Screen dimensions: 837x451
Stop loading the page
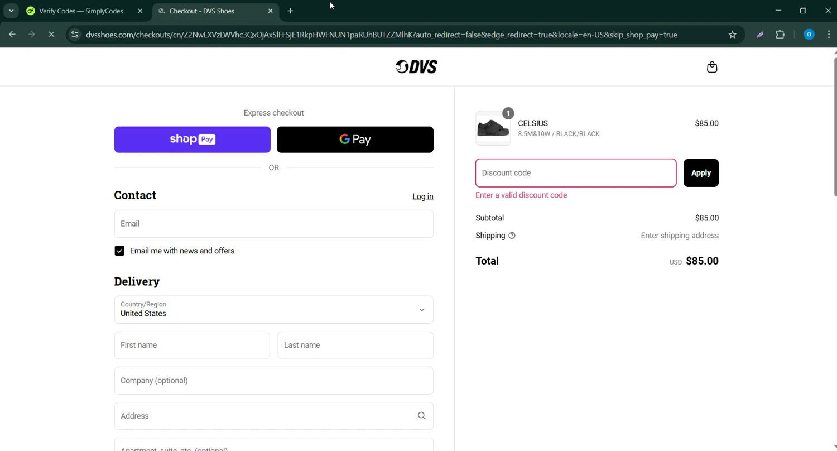[51, 35]
